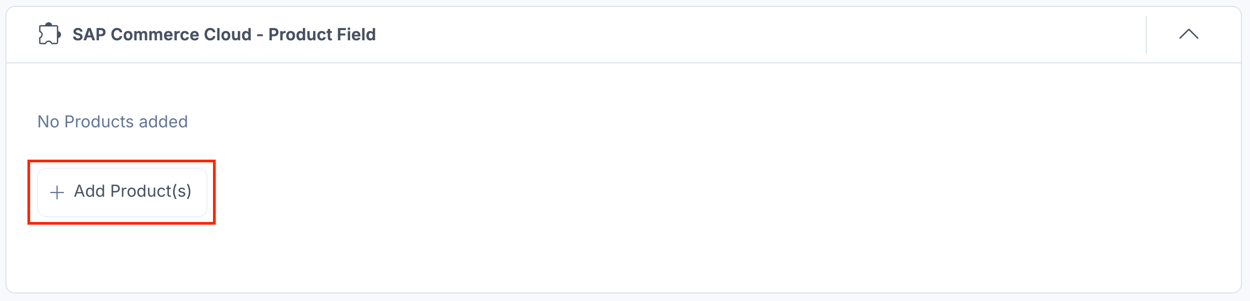Click the plus sign to add products
The width and height of the screenshot is (1250, 301).
tap(57, 192)
